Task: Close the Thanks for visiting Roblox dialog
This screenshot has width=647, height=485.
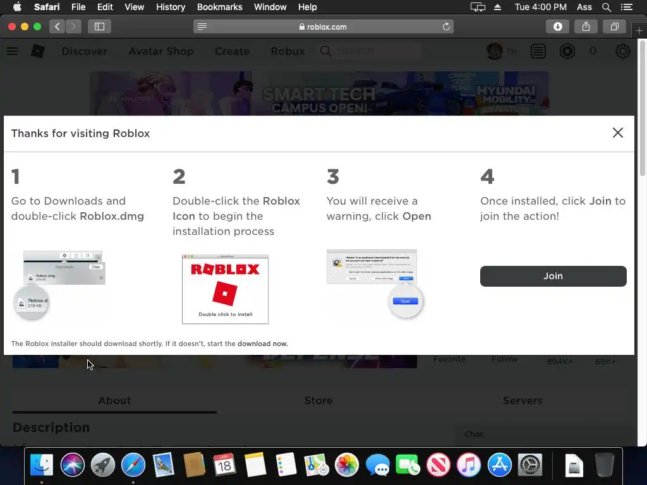Action: 618,133
